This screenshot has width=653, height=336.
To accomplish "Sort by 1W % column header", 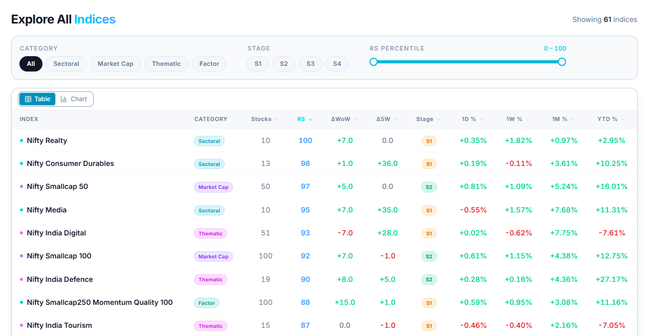I will [x=518, y=119].
